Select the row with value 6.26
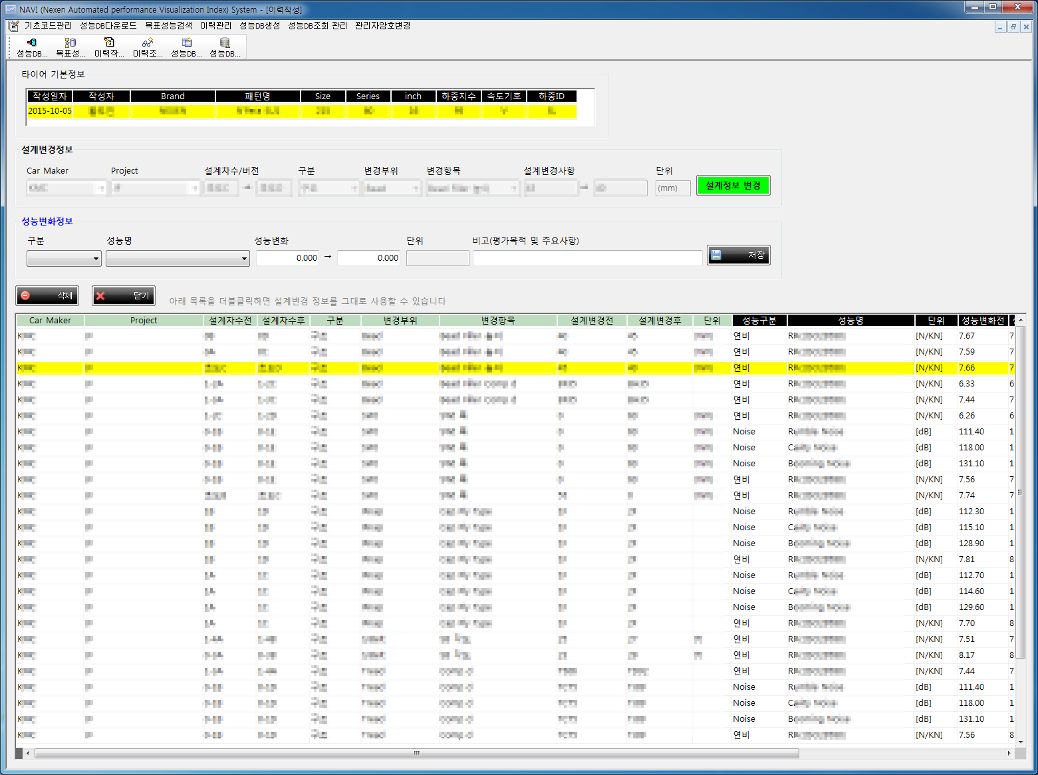 [x=515, y=416]
